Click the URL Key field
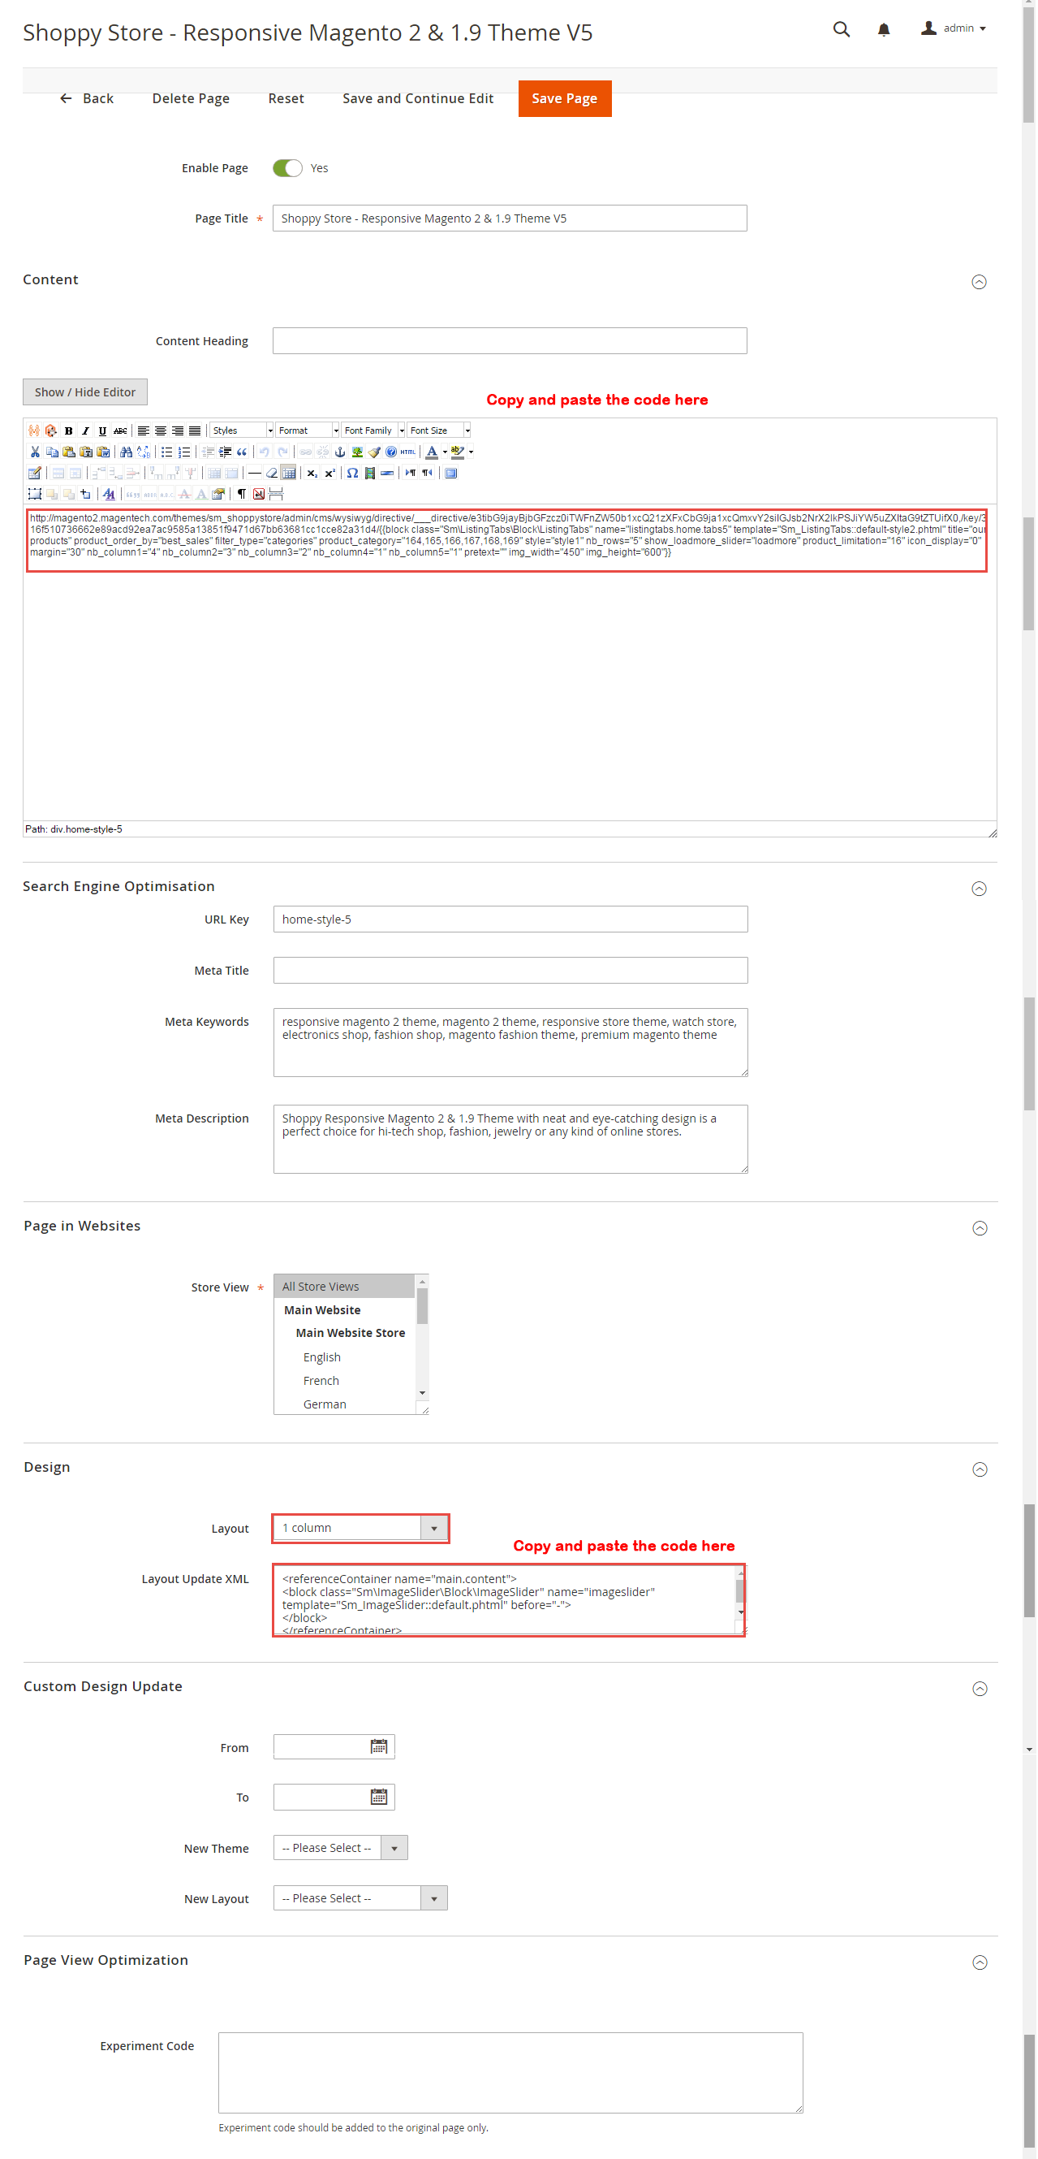The height and width of the screenshot is (2159, 1038). click(510, 919)
